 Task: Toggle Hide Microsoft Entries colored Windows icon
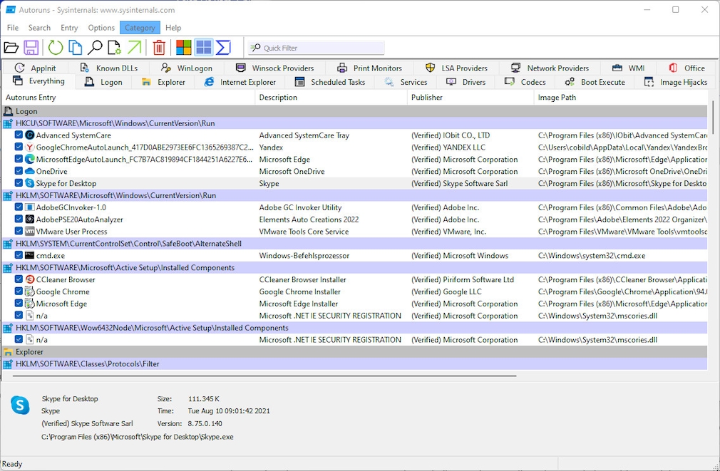pyautogui.click(x=182, y=47)
